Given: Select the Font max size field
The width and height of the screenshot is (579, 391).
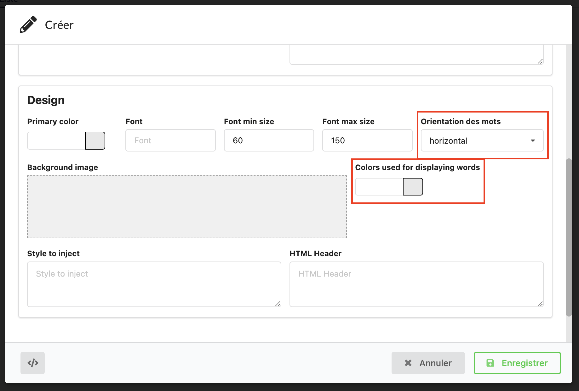Looking at the screenshot, I should [x=367, y=140].
